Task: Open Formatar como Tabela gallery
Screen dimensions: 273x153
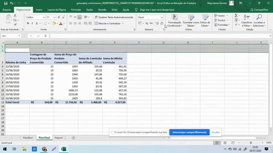Action: pyautogui.click(x=191, y=20)
